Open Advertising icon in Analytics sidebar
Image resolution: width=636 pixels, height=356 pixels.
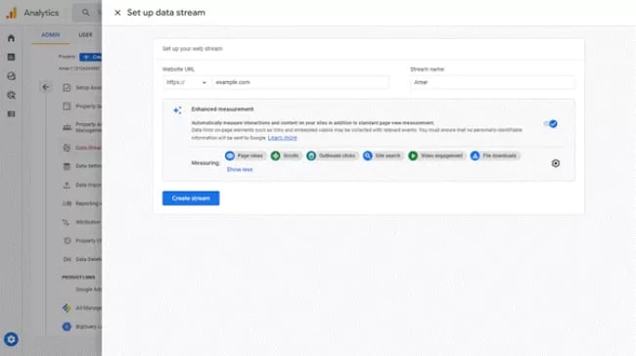pyautogui.click(x=11, y=95)
